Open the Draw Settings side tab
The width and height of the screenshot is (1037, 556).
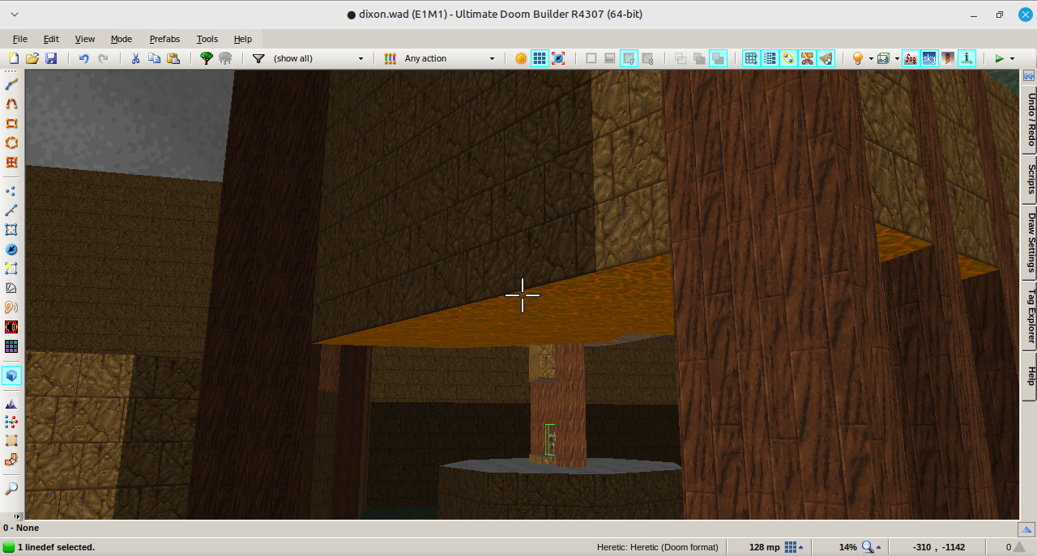pos(1029,242)
